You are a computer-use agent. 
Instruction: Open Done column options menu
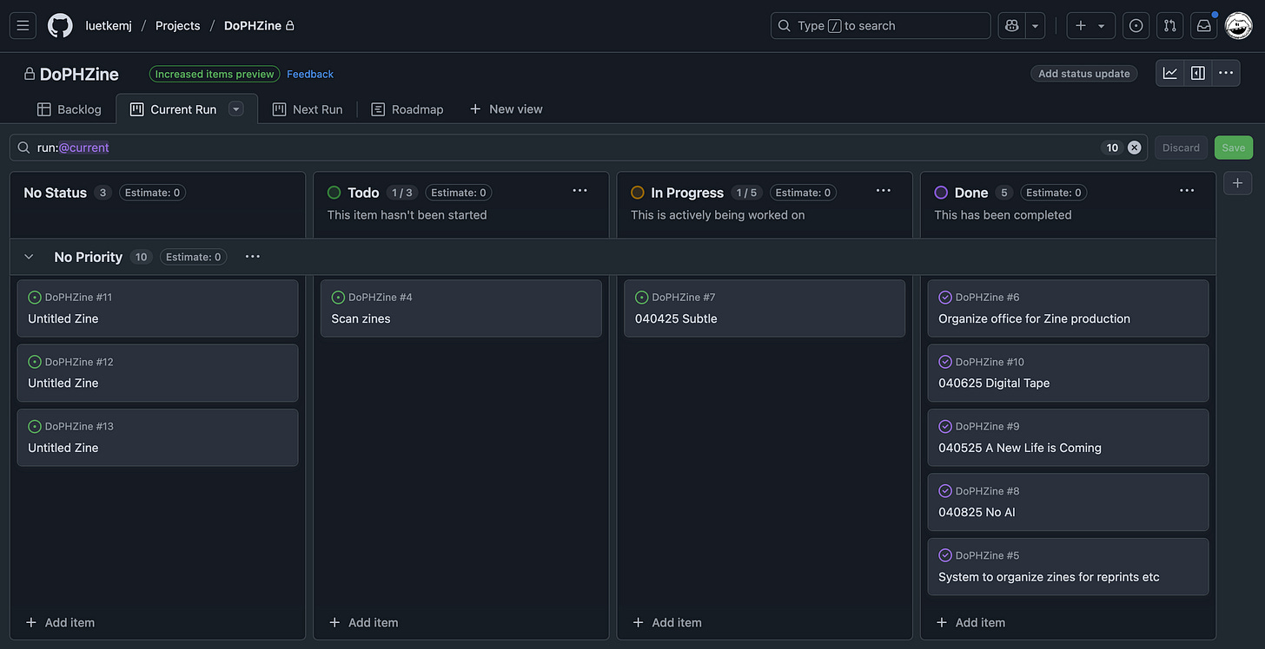point(1187,191)
